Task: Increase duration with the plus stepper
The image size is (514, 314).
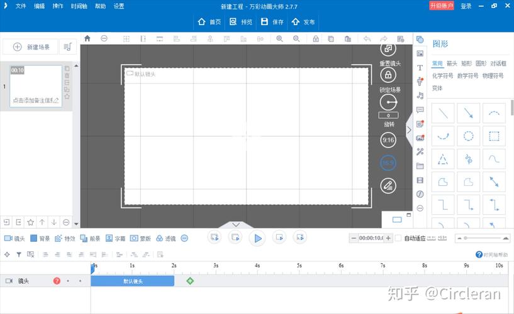Action: click(x=388, y=238)
